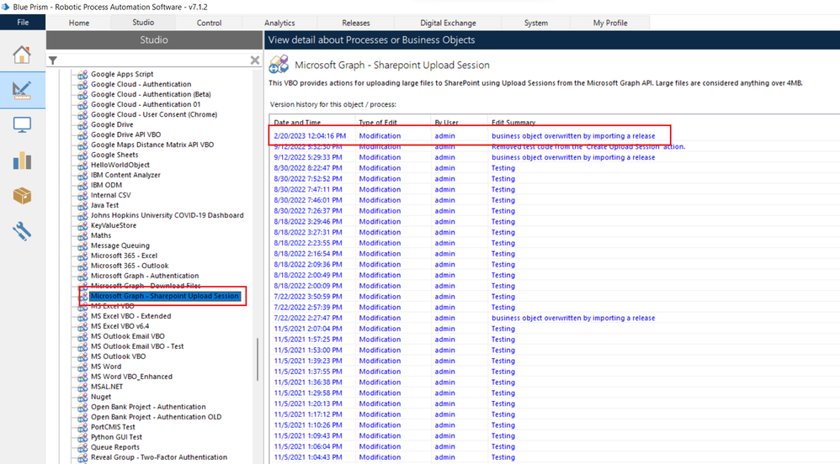The image size is (840, 464).
Task: Select MS Excel VBO - Extended object
Action: [130, 316]
